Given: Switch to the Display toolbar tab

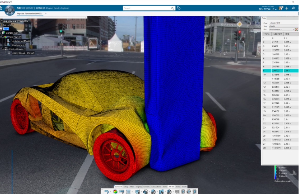Looking at the screenshot, I should 139,187.
